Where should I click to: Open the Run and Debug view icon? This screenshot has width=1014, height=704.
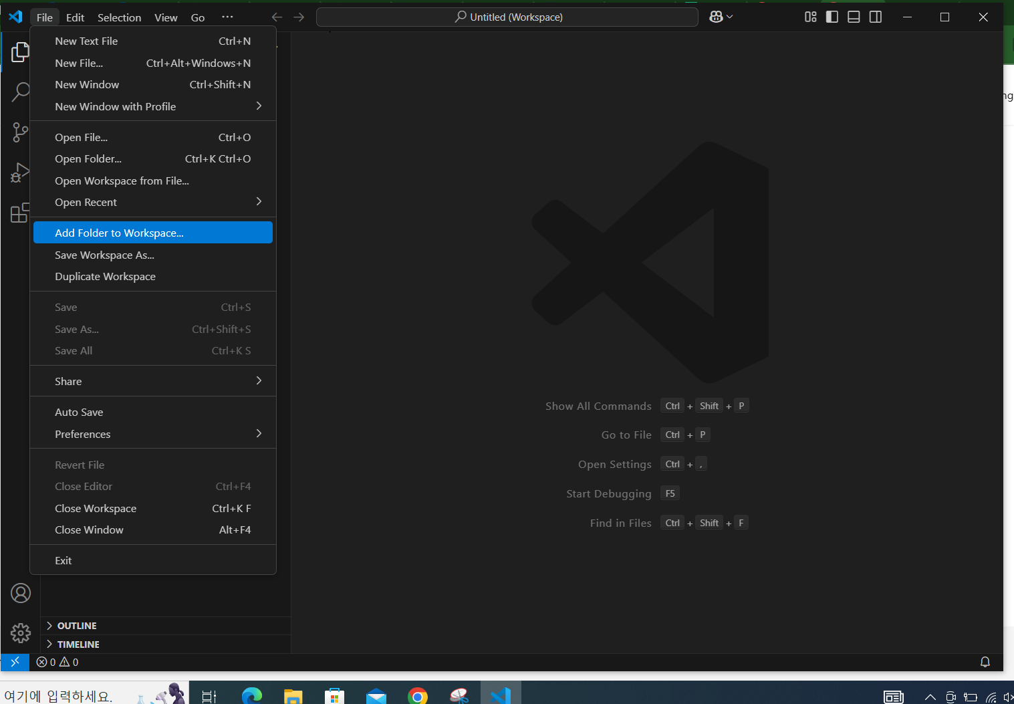20,172
